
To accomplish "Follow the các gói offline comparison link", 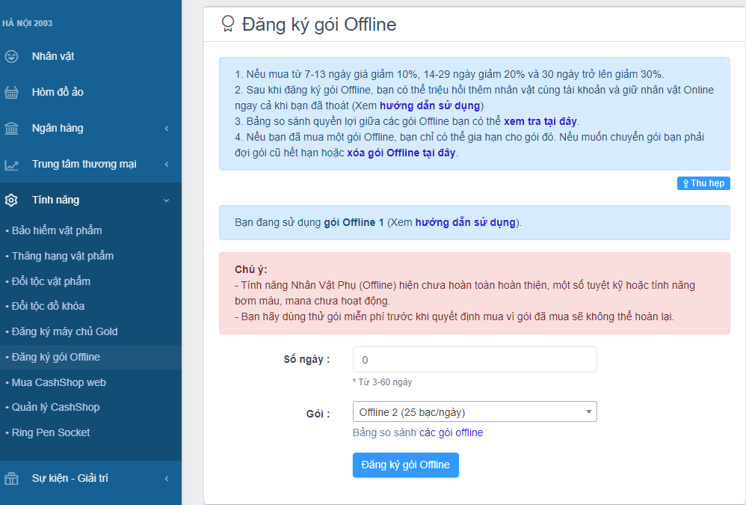I will click(x=451, y=432).
